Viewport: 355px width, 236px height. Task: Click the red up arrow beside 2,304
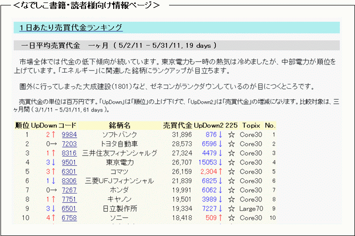[221, 172]
